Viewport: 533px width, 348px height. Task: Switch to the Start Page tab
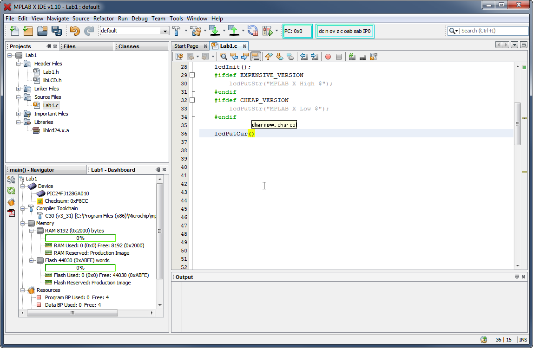tap(186, 46)
